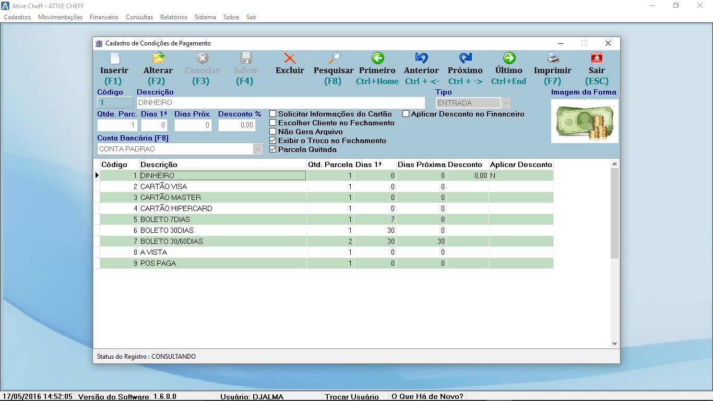Image resolution: width=713 pixels, height=401 pixels.
Task: Jump to Último record icon
Action: click(x=509, y=58)
